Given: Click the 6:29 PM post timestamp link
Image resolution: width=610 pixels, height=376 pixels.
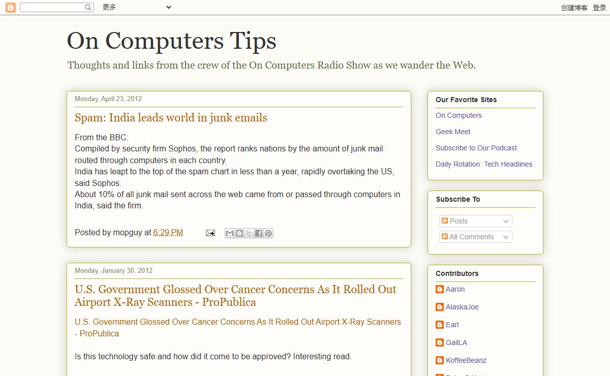Looking at the screenshot, I should [x=168, y=232].
